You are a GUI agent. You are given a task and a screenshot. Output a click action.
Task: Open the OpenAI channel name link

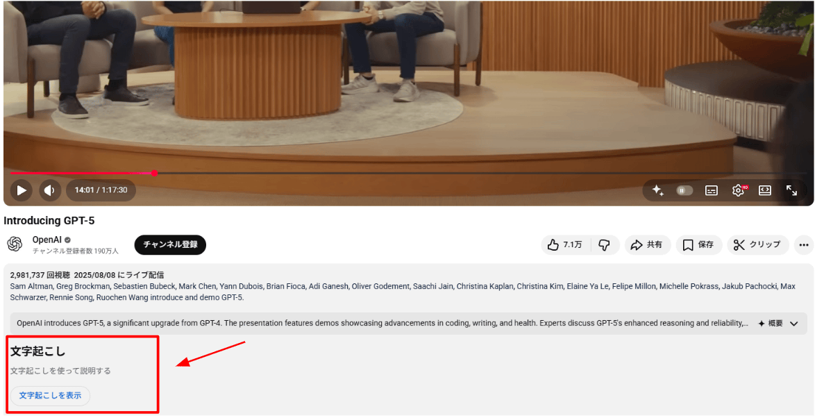(x=47, y=240)
